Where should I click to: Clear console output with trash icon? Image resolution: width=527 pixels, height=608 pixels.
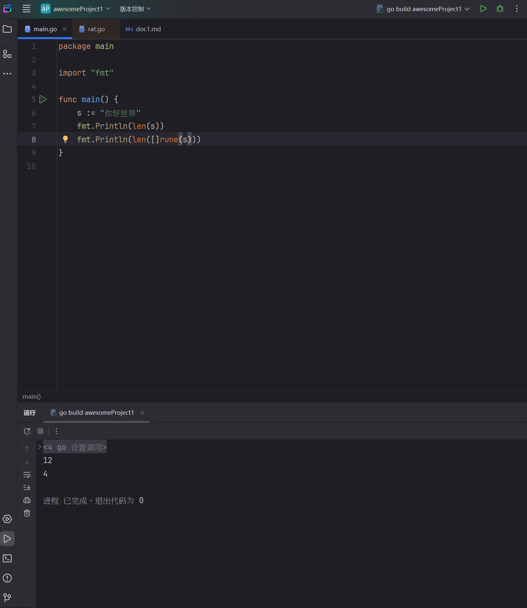click(27, 513)
